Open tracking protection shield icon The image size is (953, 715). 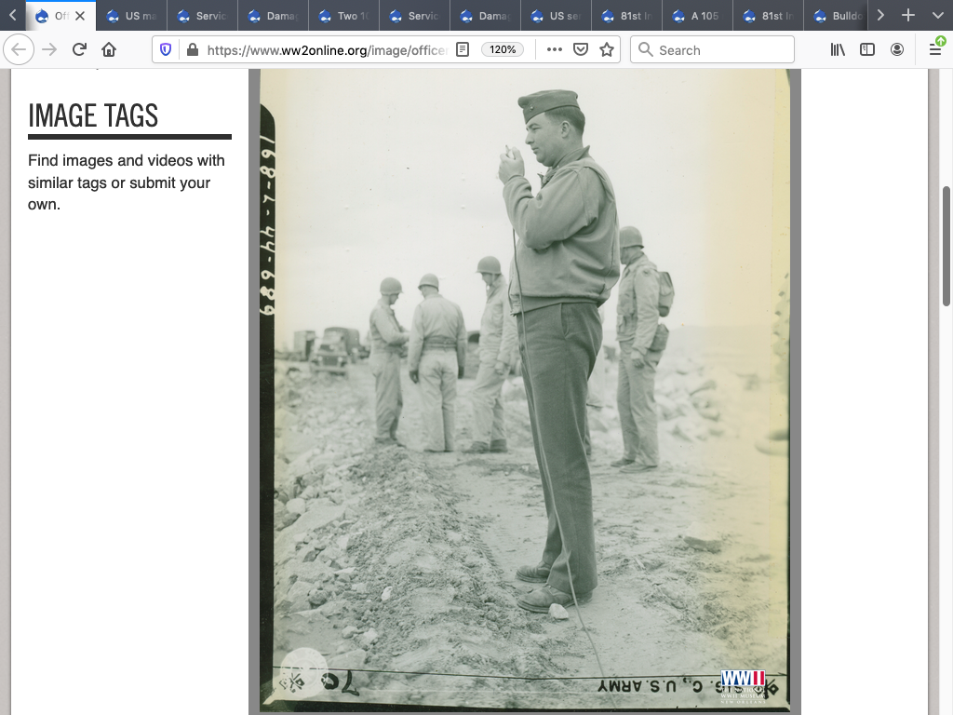click(166, 50)
